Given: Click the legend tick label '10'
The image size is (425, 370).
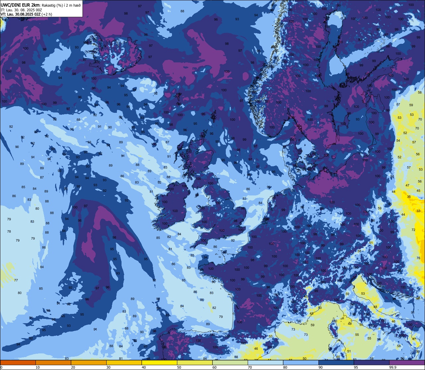Looking at the screenshot, I should [x=38, y=367].
